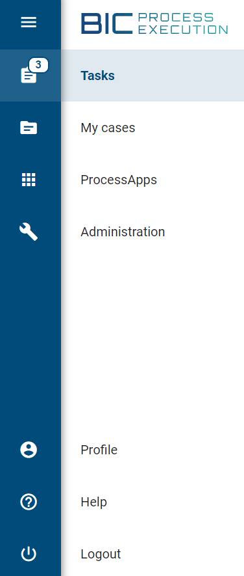
Task: Open the Help question mark icon
Action: [29, 502]
